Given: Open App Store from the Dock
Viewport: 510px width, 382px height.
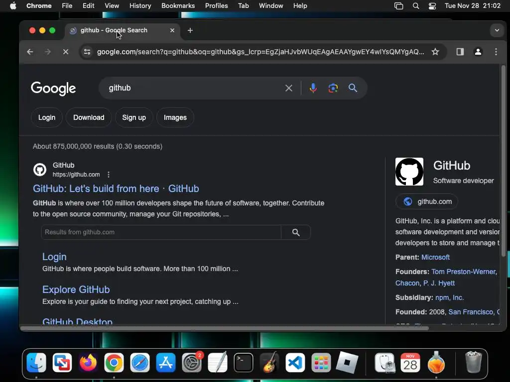Looking at the screenshot, I should click(165, 363).
